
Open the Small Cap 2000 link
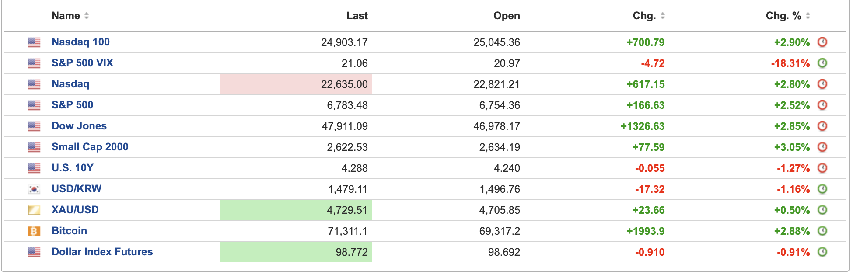(x=90, y=147)
